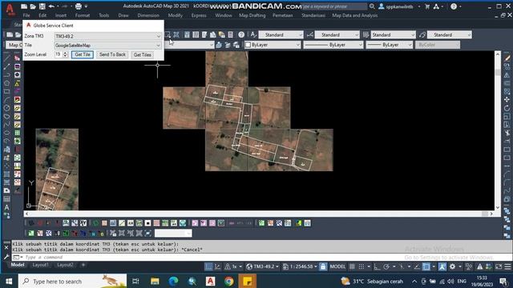This screenshot has width=513, height=288.
Task: Open status bar customization hamburger menu
Action: pyautogui.click(x=507, y=266)
